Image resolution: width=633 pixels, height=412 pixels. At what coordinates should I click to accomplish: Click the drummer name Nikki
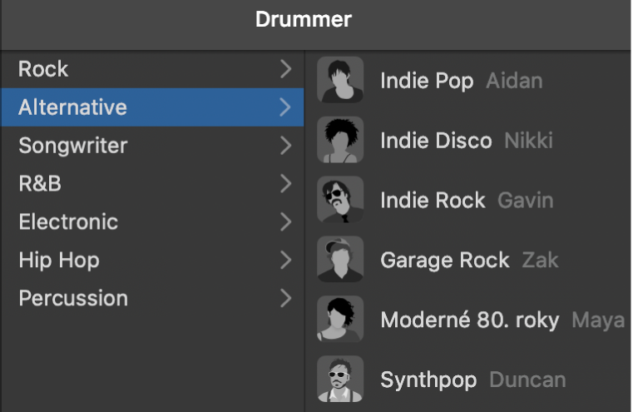tap(528, 141)
